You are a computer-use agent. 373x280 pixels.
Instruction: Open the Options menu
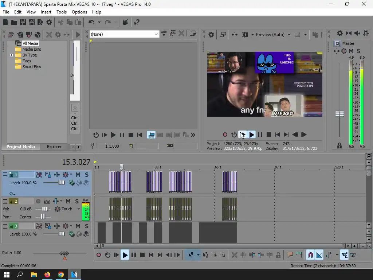(x=79, y=12)
